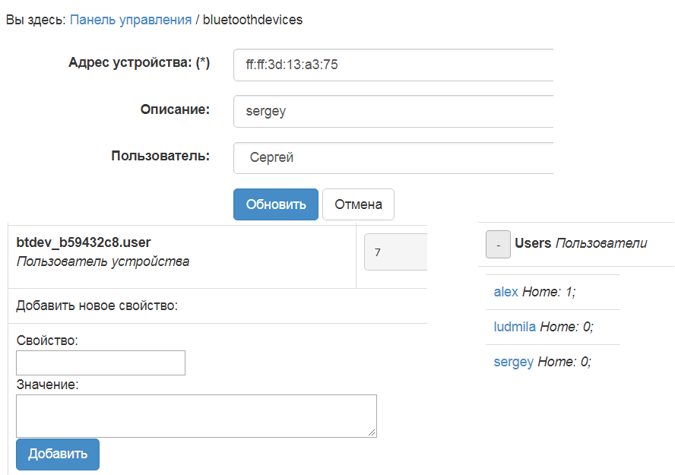Collapse the Users panel with the minus button

pos(498,244)
